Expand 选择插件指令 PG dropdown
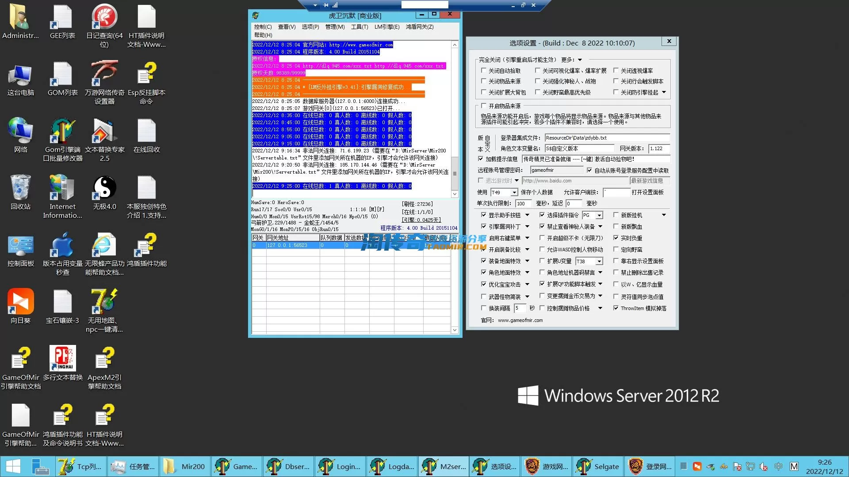 coord(599,216)
